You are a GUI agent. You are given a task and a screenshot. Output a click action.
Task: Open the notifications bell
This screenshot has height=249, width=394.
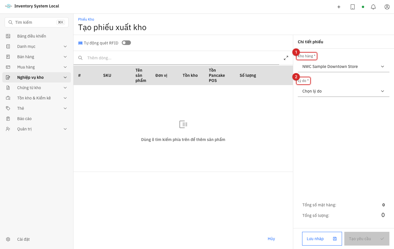[x=373, y=7]
